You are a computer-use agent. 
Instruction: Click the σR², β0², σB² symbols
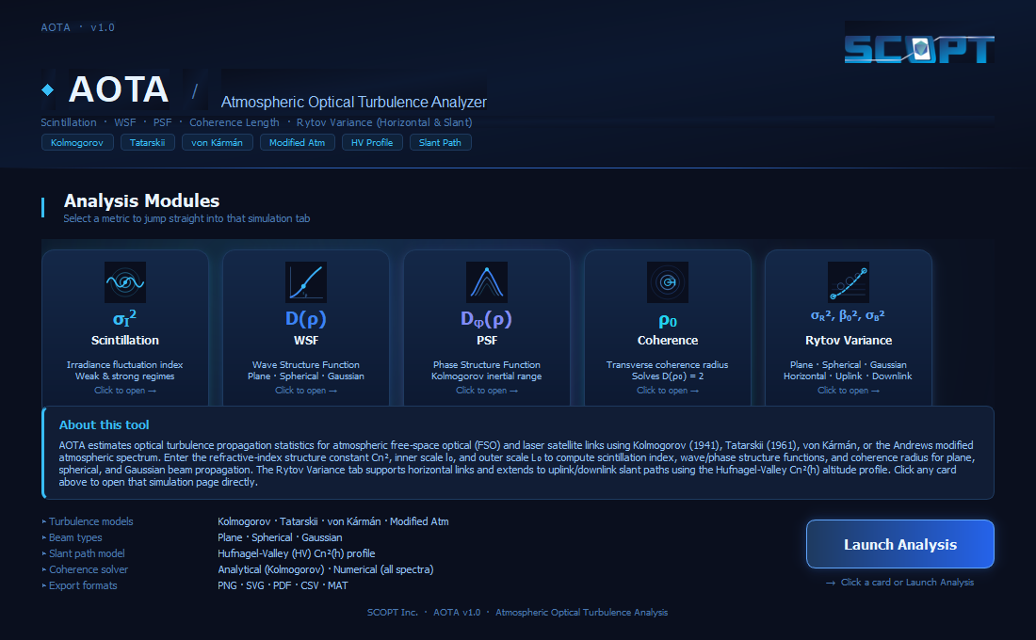click(x=849, y=315)
